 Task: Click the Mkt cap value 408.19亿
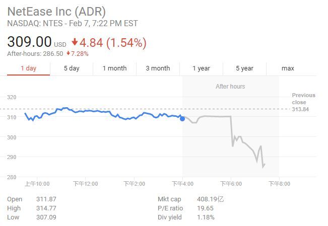click(211, 199)
